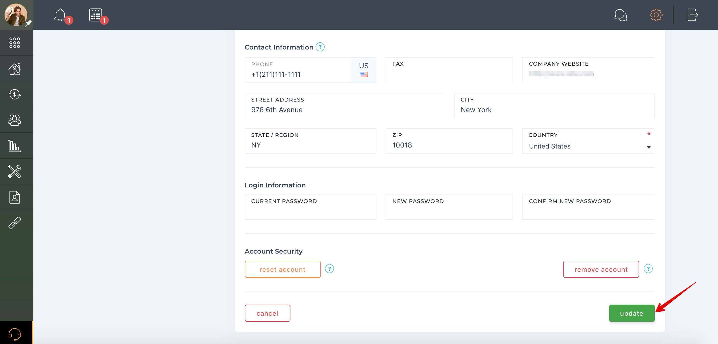Click the reset account button
This screenshot has height=344, width=718.
point(283,269)
